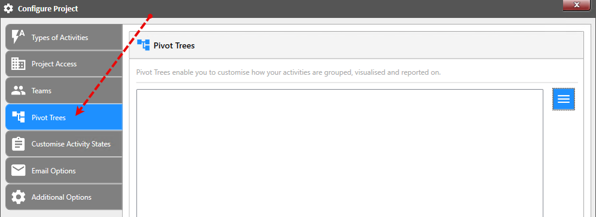Close the Configure Project dialog

577,5
